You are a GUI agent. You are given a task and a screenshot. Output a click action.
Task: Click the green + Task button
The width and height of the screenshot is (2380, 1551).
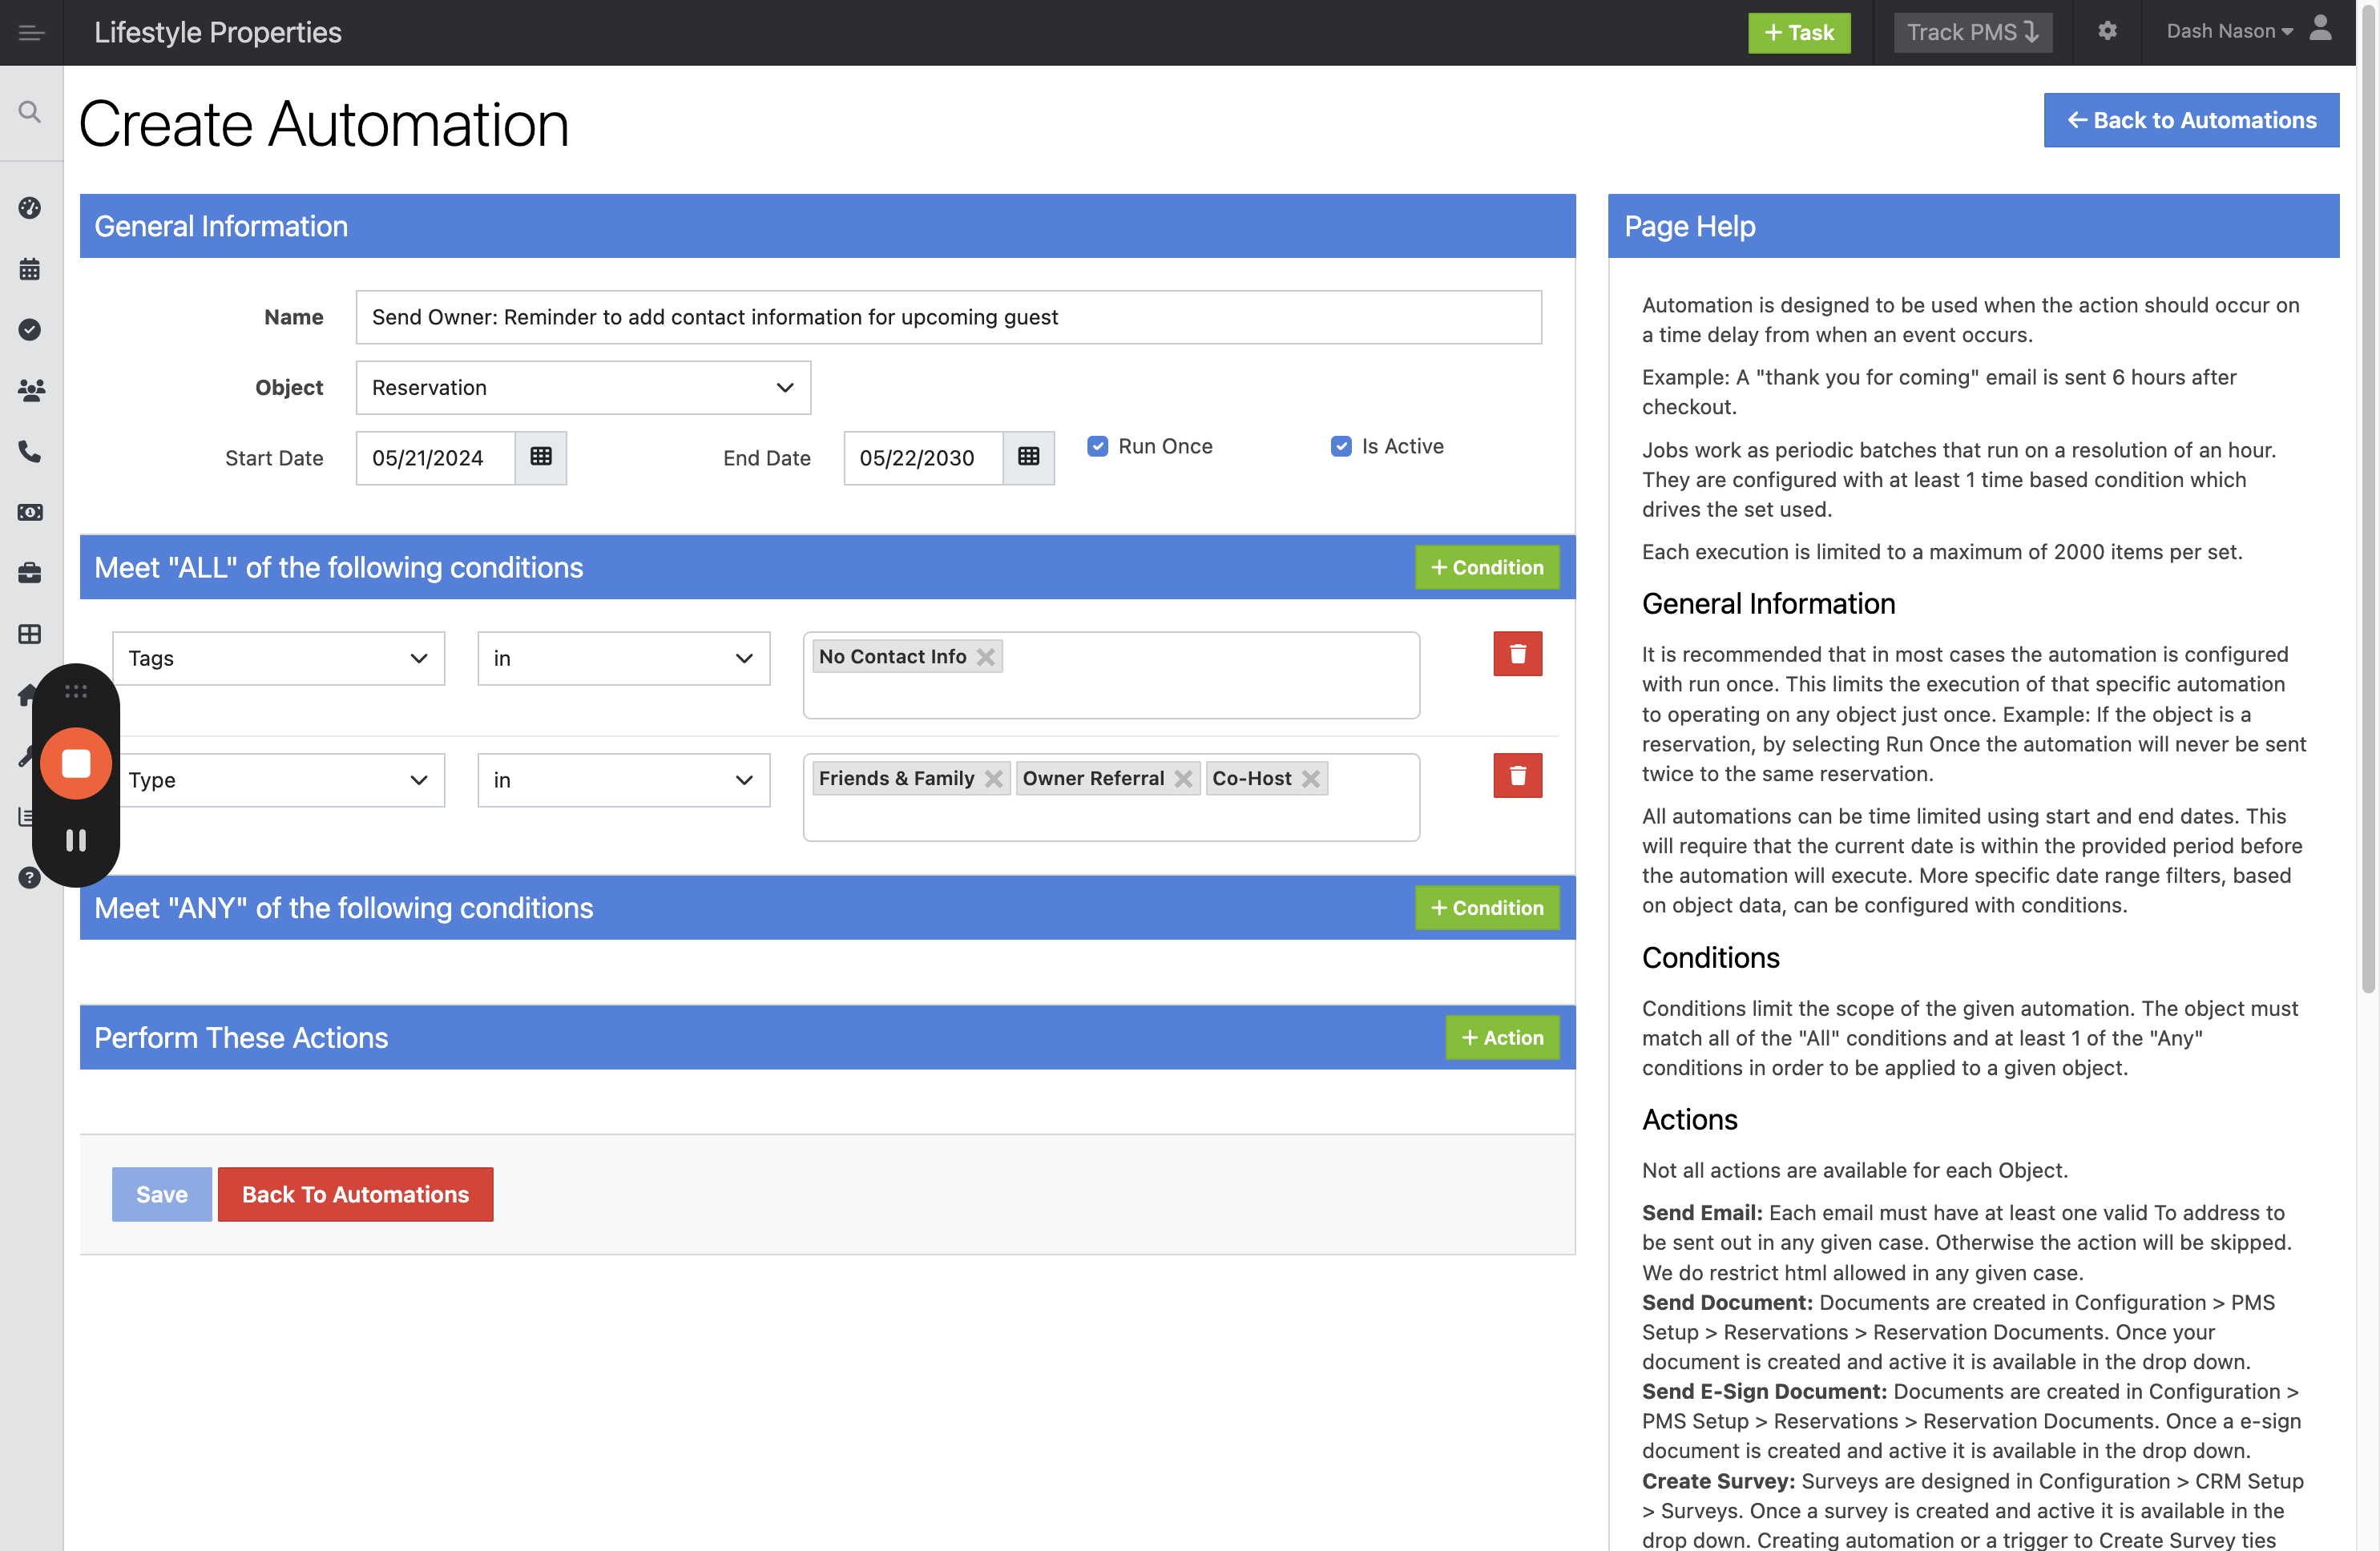click(1798, 32)
